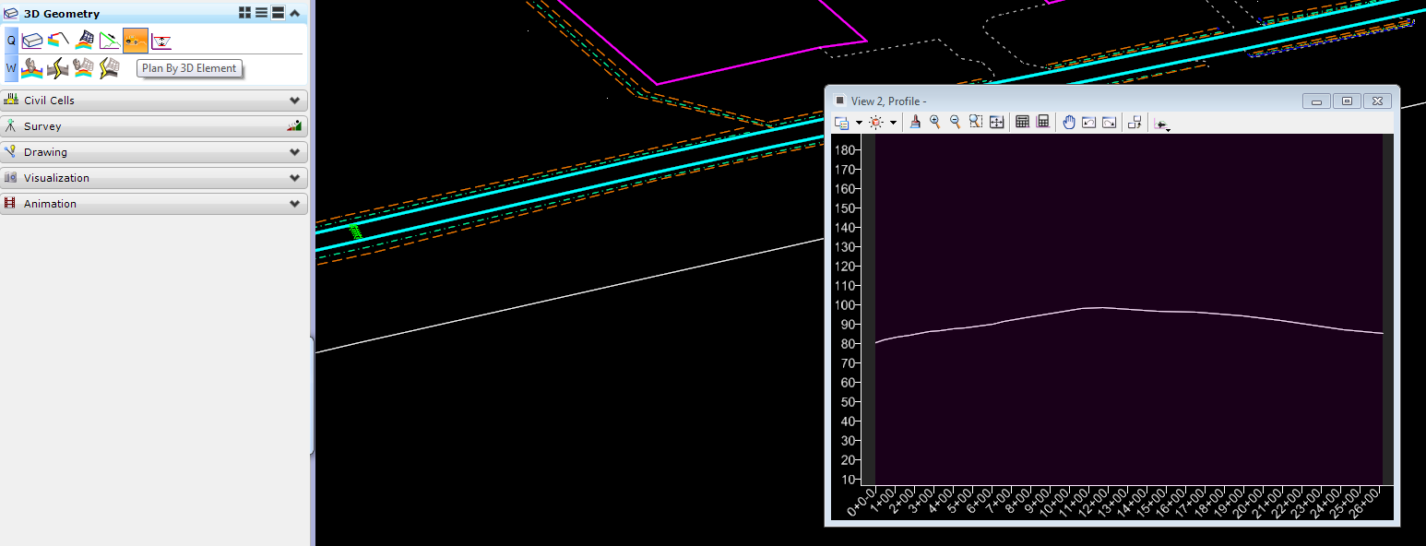The width and height of the screenshot is (1426, 546).
Task: Open the View Attributes dropdown arrow
Action: (x=859, y=123)
